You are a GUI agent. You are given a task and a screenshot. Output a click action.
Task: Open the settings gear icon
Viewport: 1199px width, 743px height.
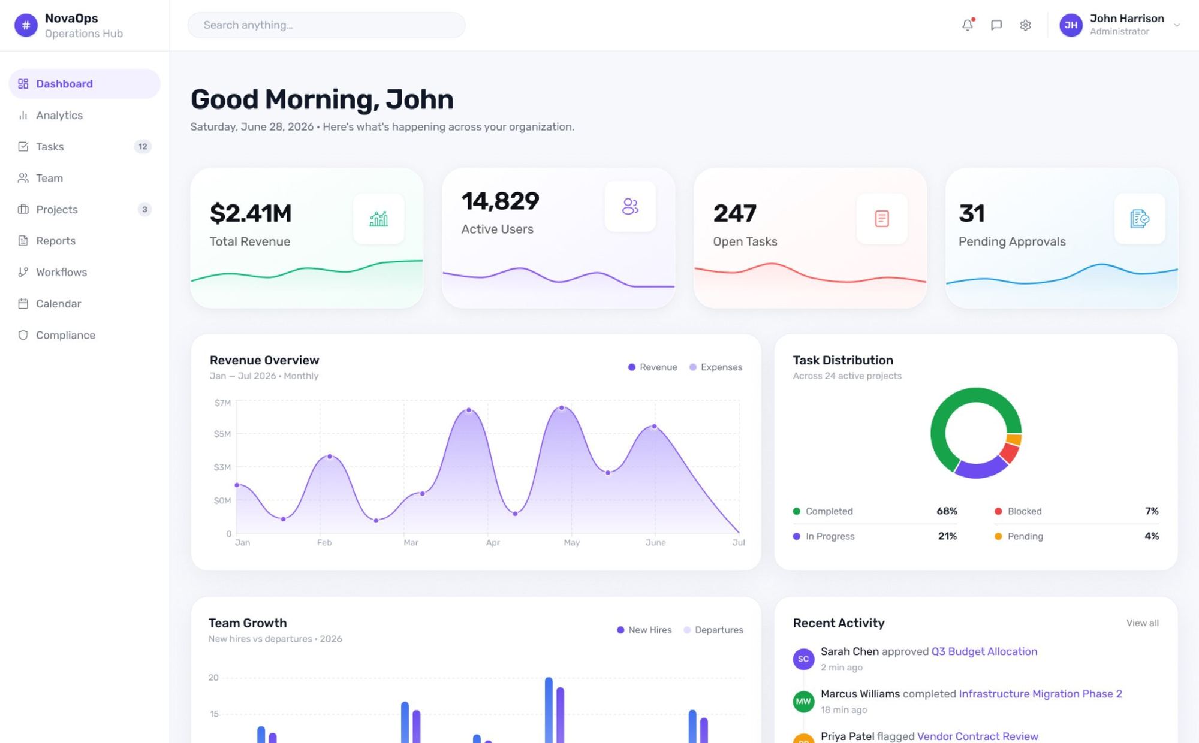pyautogui.click(x=1025, y=25)
